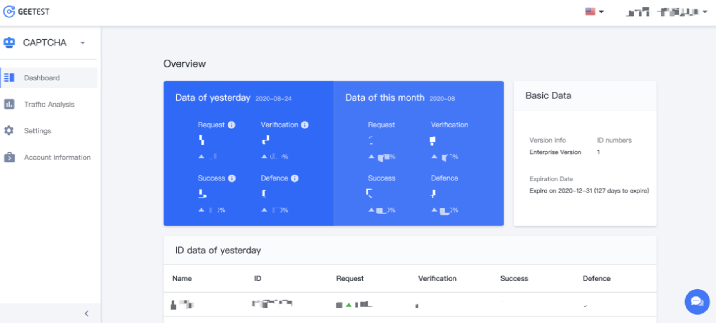Click the Defence info icon

pos(295,178)
